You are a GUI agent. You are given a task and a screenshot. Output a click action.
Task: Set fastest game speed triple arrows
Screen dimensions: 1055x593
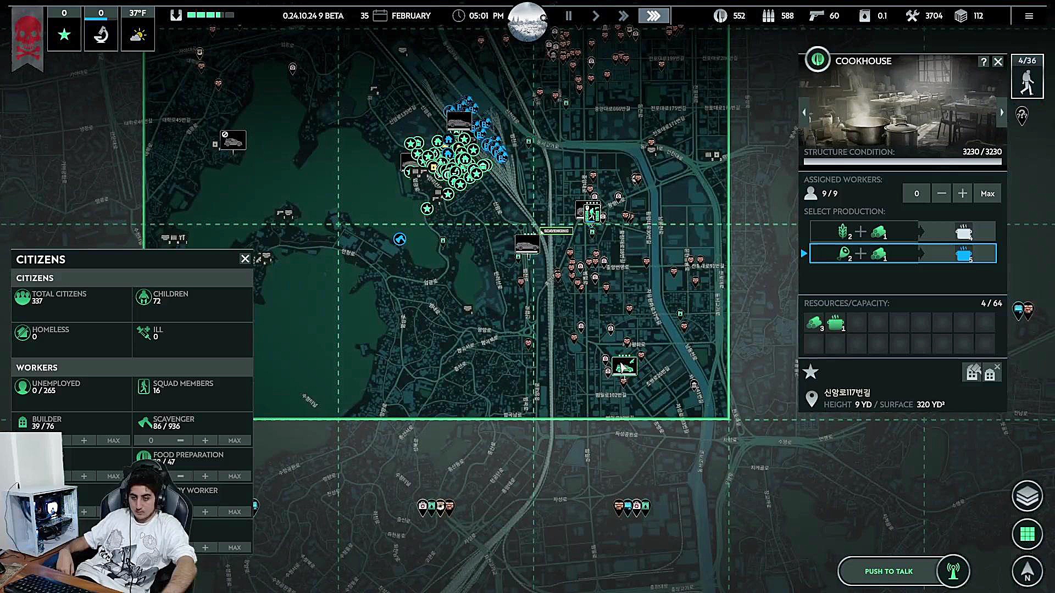tap(653, 16)
